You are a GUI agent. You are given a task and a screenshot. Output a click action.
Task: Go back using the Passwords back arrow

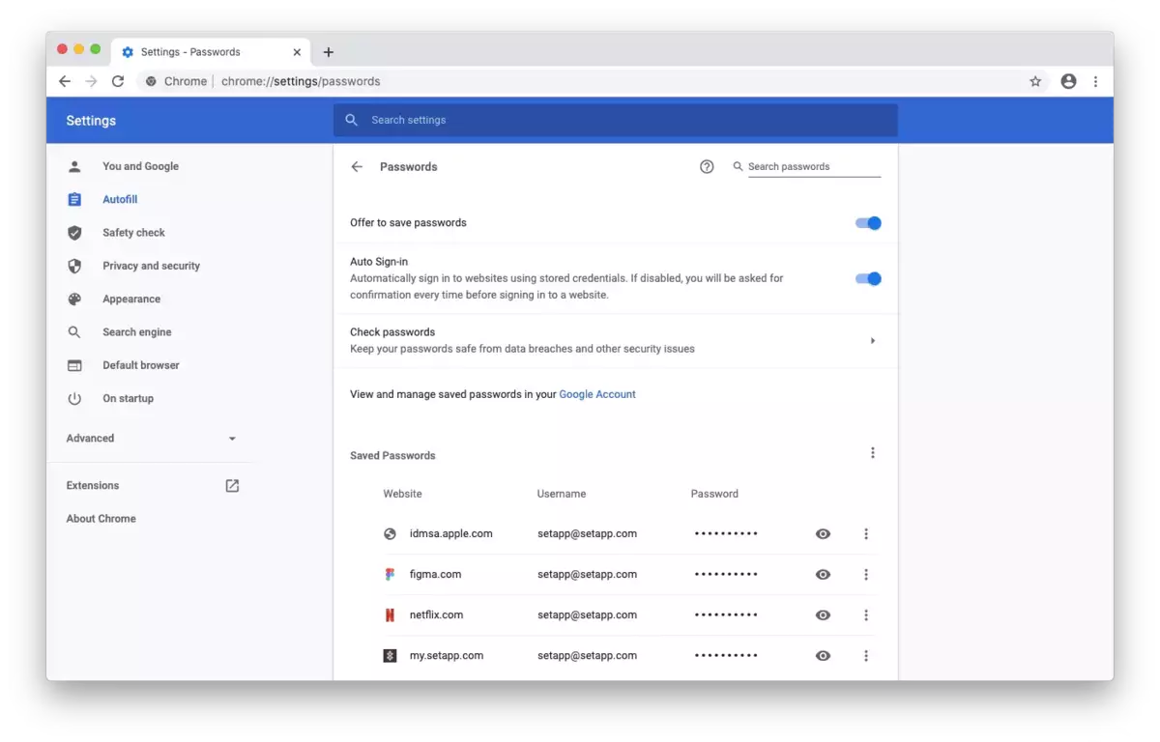[357, 167]
